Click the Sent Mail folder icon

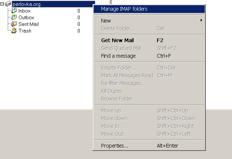(14, 24)
